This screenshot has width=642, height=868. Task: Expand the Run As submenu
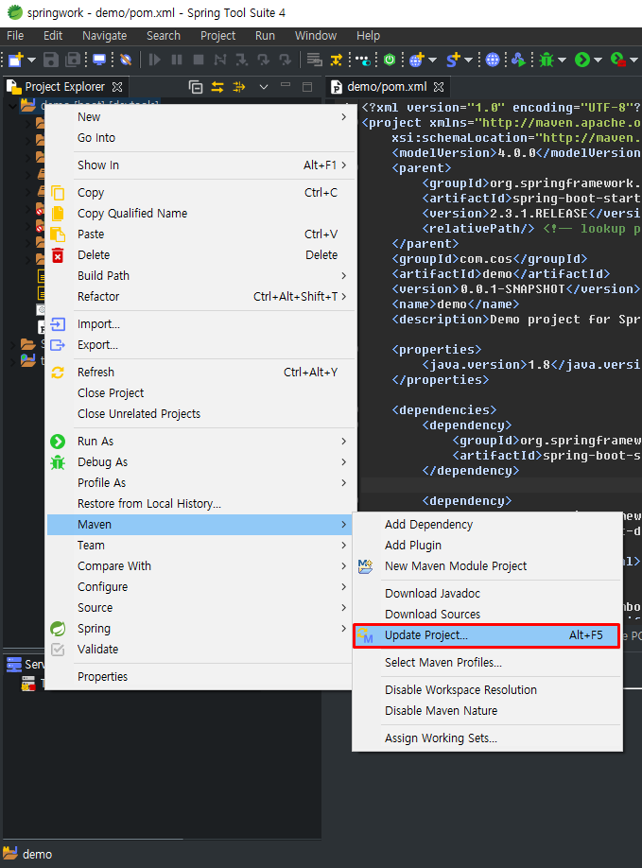point(200,442)
